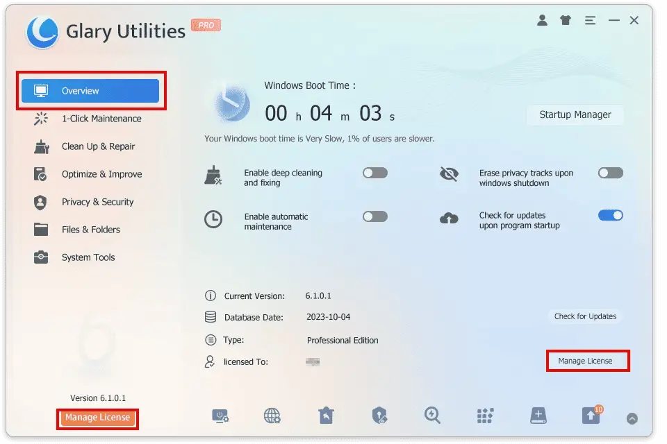
Task: Open the shield privacy tool icon
Action: coord(379,415)
